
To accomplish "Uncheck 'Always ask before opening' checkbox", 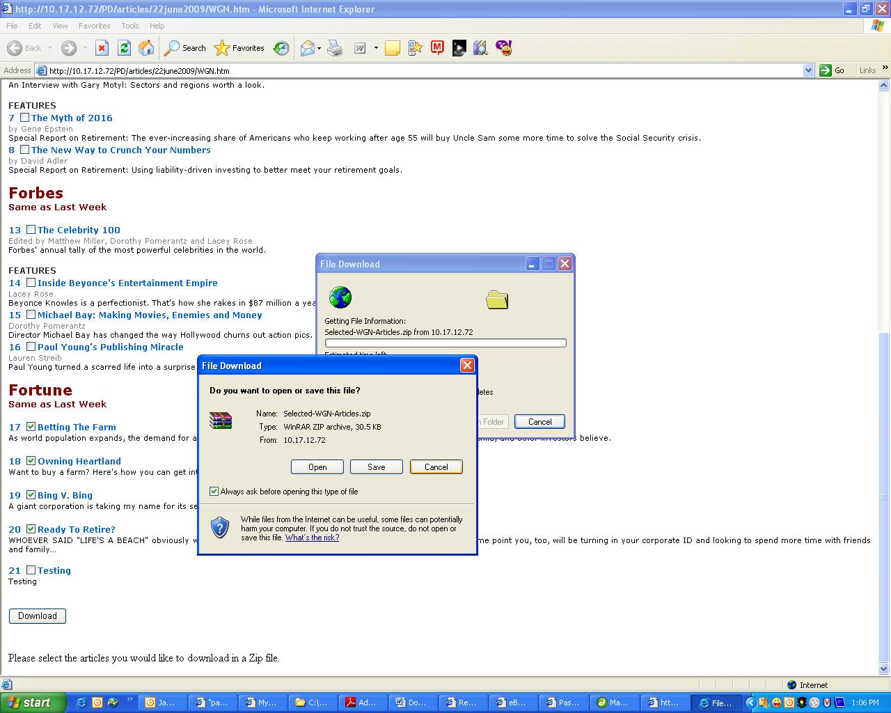I will pos(214,492).
